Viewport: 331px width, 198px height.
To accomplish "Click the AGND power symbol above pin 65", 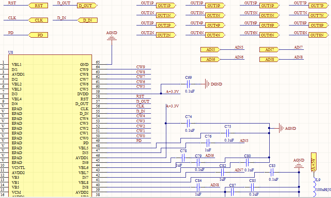I will point(112,38).
